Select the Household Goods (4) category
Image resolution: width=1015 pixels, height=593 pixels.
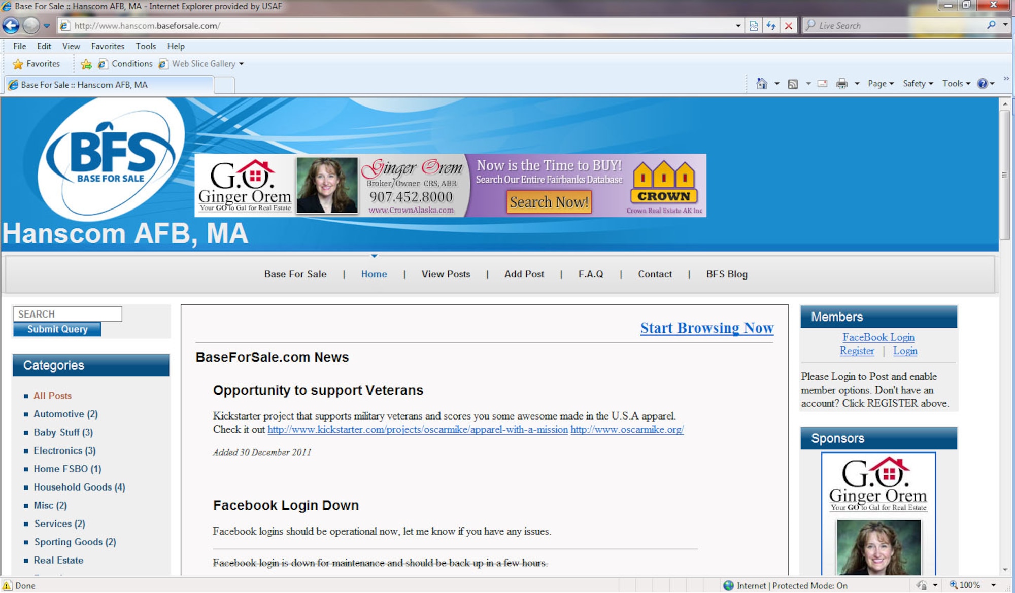pos(79,487)
